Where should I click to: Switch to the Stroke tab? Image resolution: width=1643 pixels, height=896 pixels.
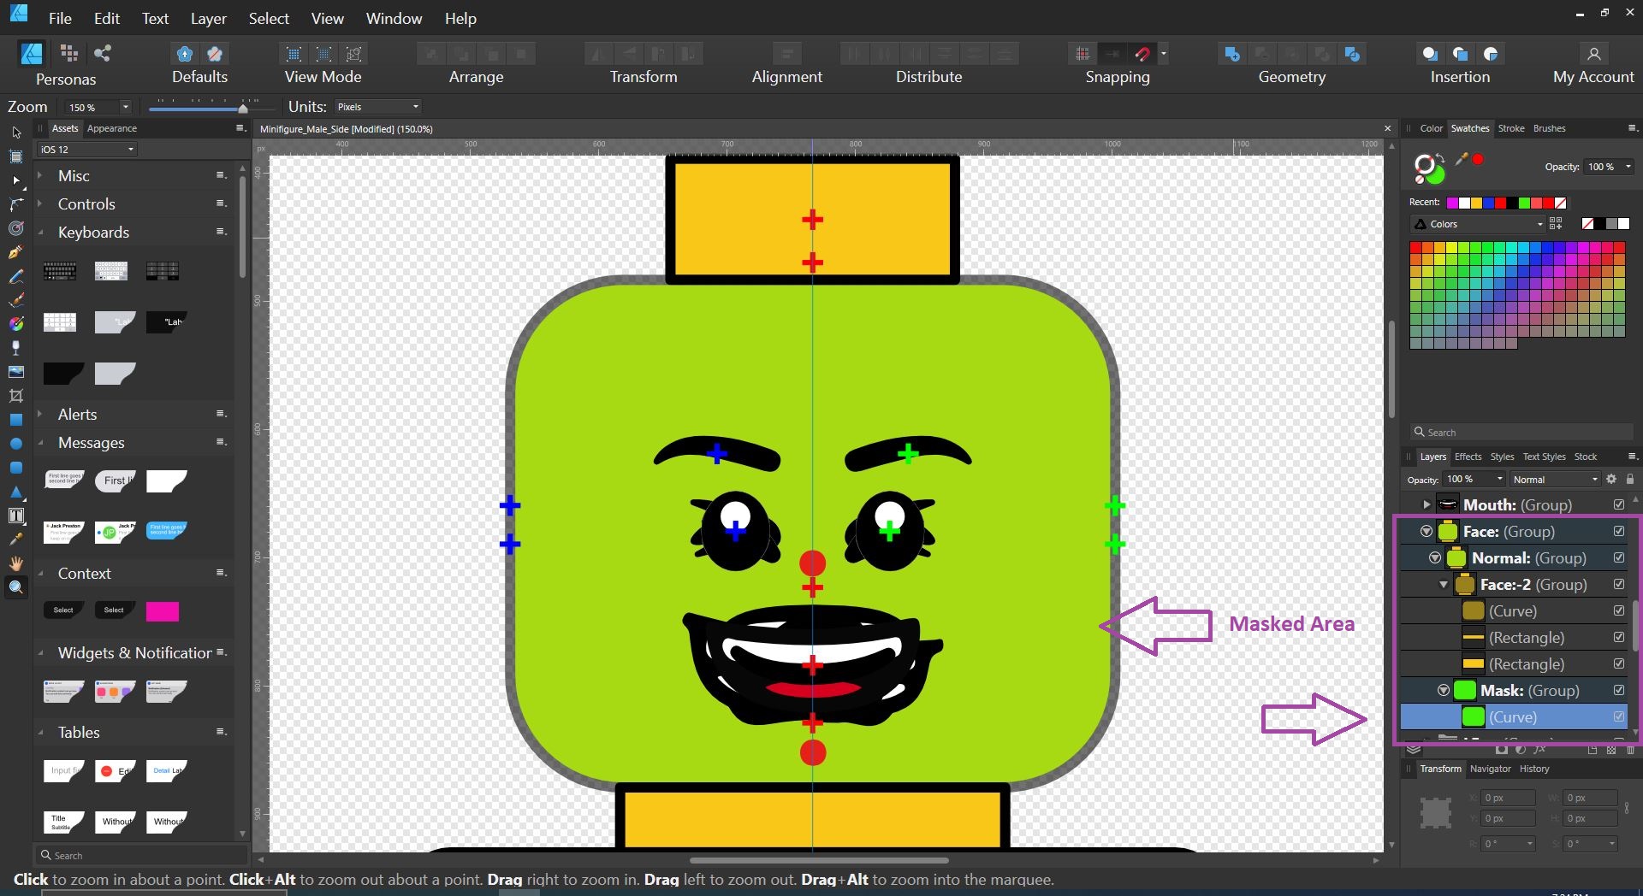point(1510,128)
